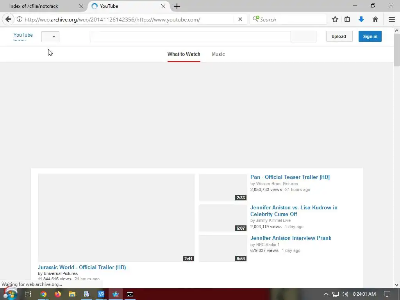This screenshot has height=300, width=400.
Task: Bookmark this page with the star icon
Action: tap(335, 20)
